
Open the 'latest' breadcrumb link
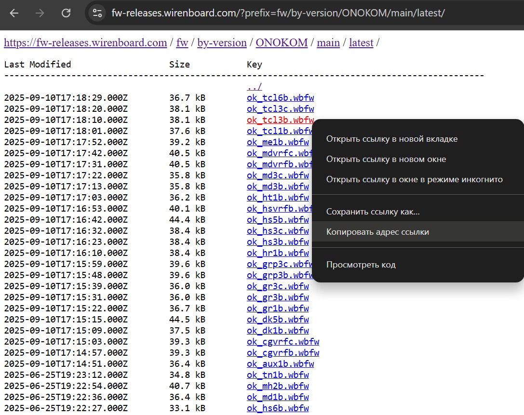click(361, 43)
